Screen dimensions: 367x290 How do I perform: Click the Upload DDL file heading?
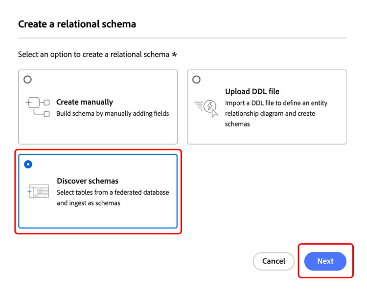coord(252,91)
